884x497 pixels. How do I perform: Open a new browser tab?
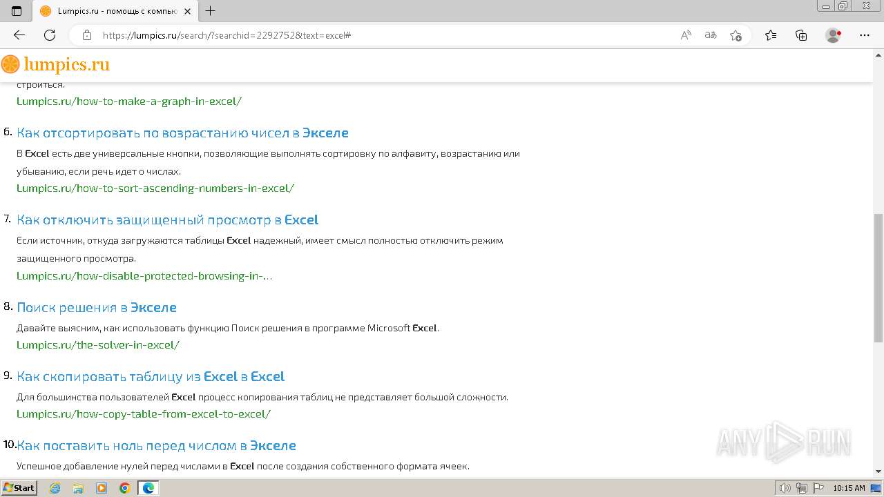point(211,11)
